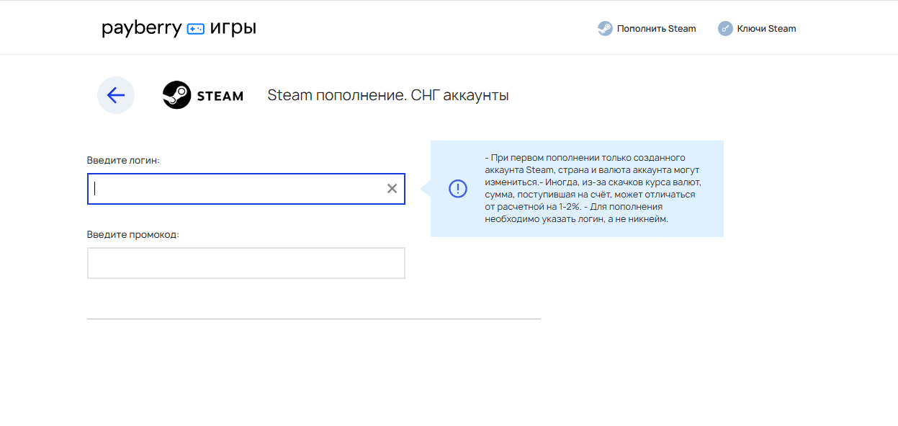Click the promo code field under Введите промокод
898x426 pixels.
(x=246, y=262)
